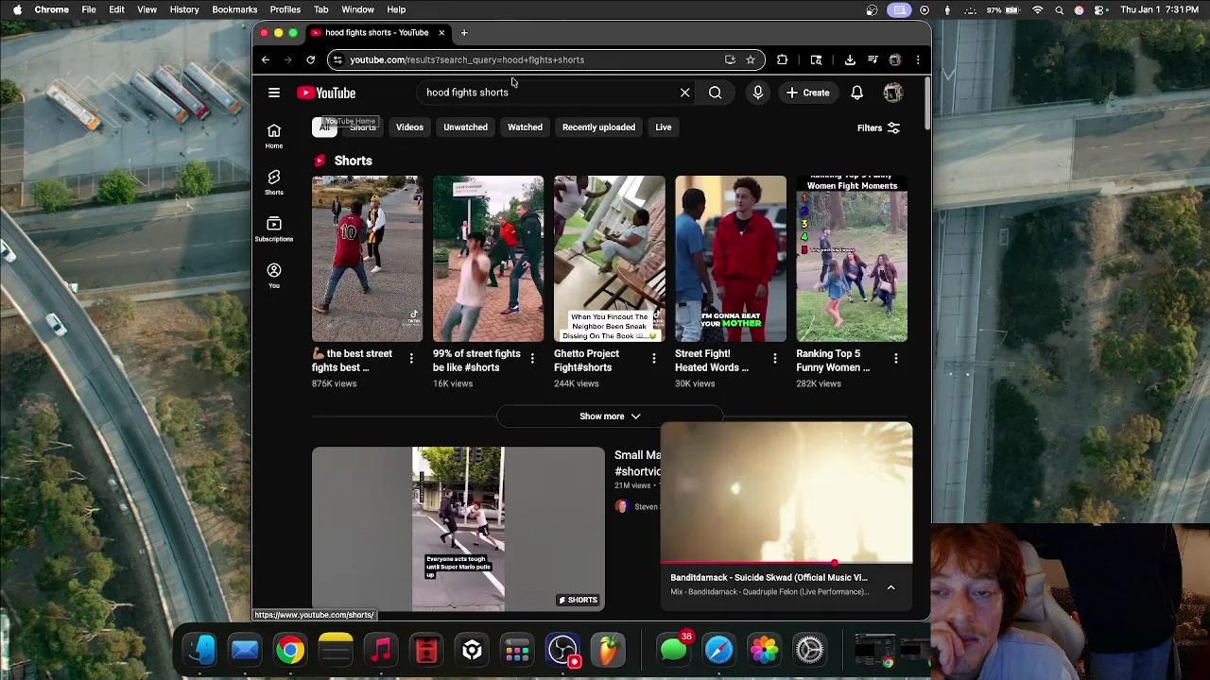Open options for '99% of street fights' short
The width and height of the screenshot is (1210, 680).
(532, 358)
